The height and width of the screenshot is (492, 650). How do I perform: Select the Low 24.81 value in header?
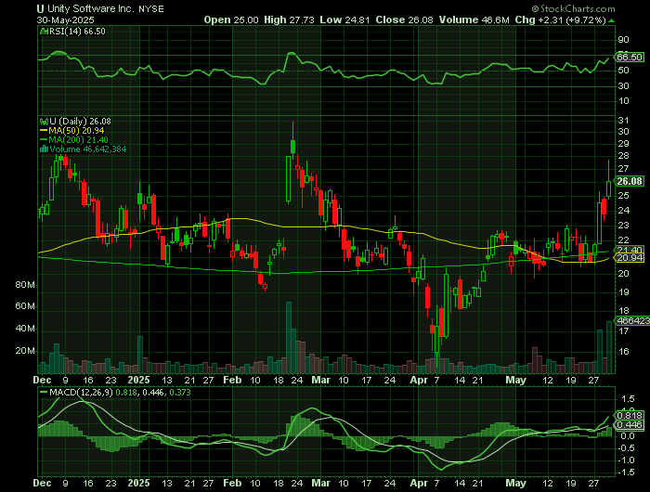tap(344, 19)
